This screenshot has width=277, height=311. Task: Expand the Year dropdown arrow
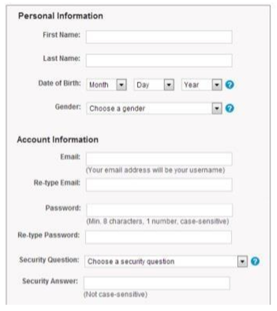click(x=217, y=85)
